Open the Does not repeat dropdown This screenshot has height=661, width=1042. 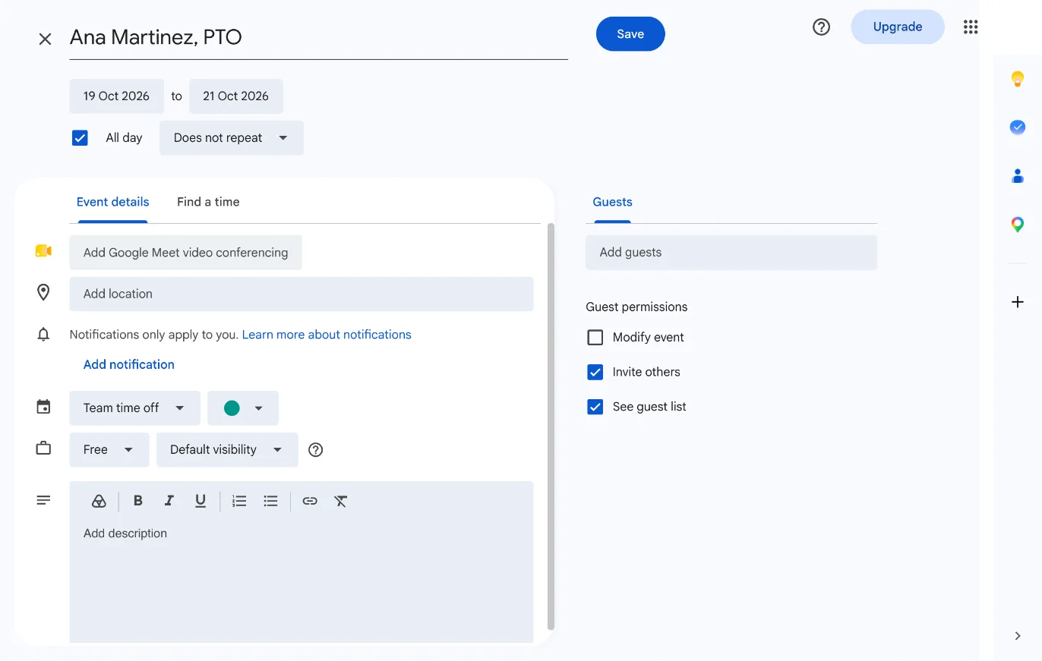tap(232, 138)
